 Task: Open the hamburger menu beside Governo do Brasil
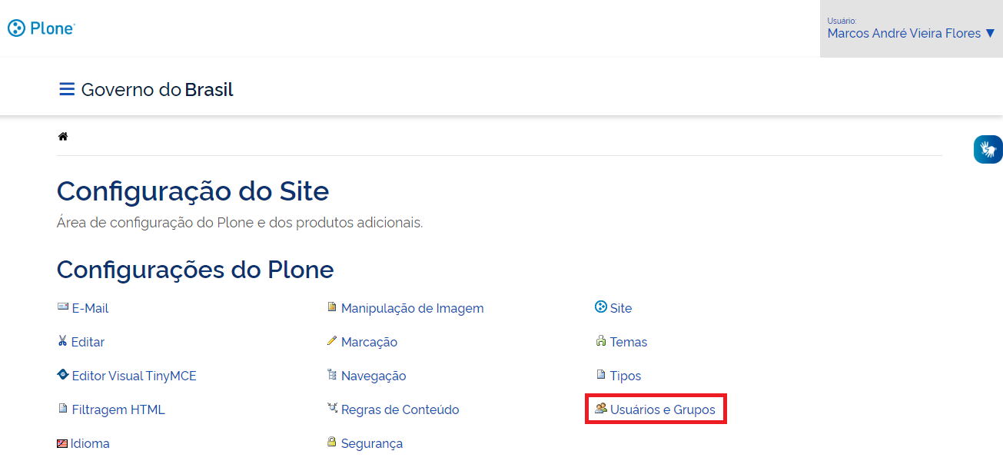point(67,89)
